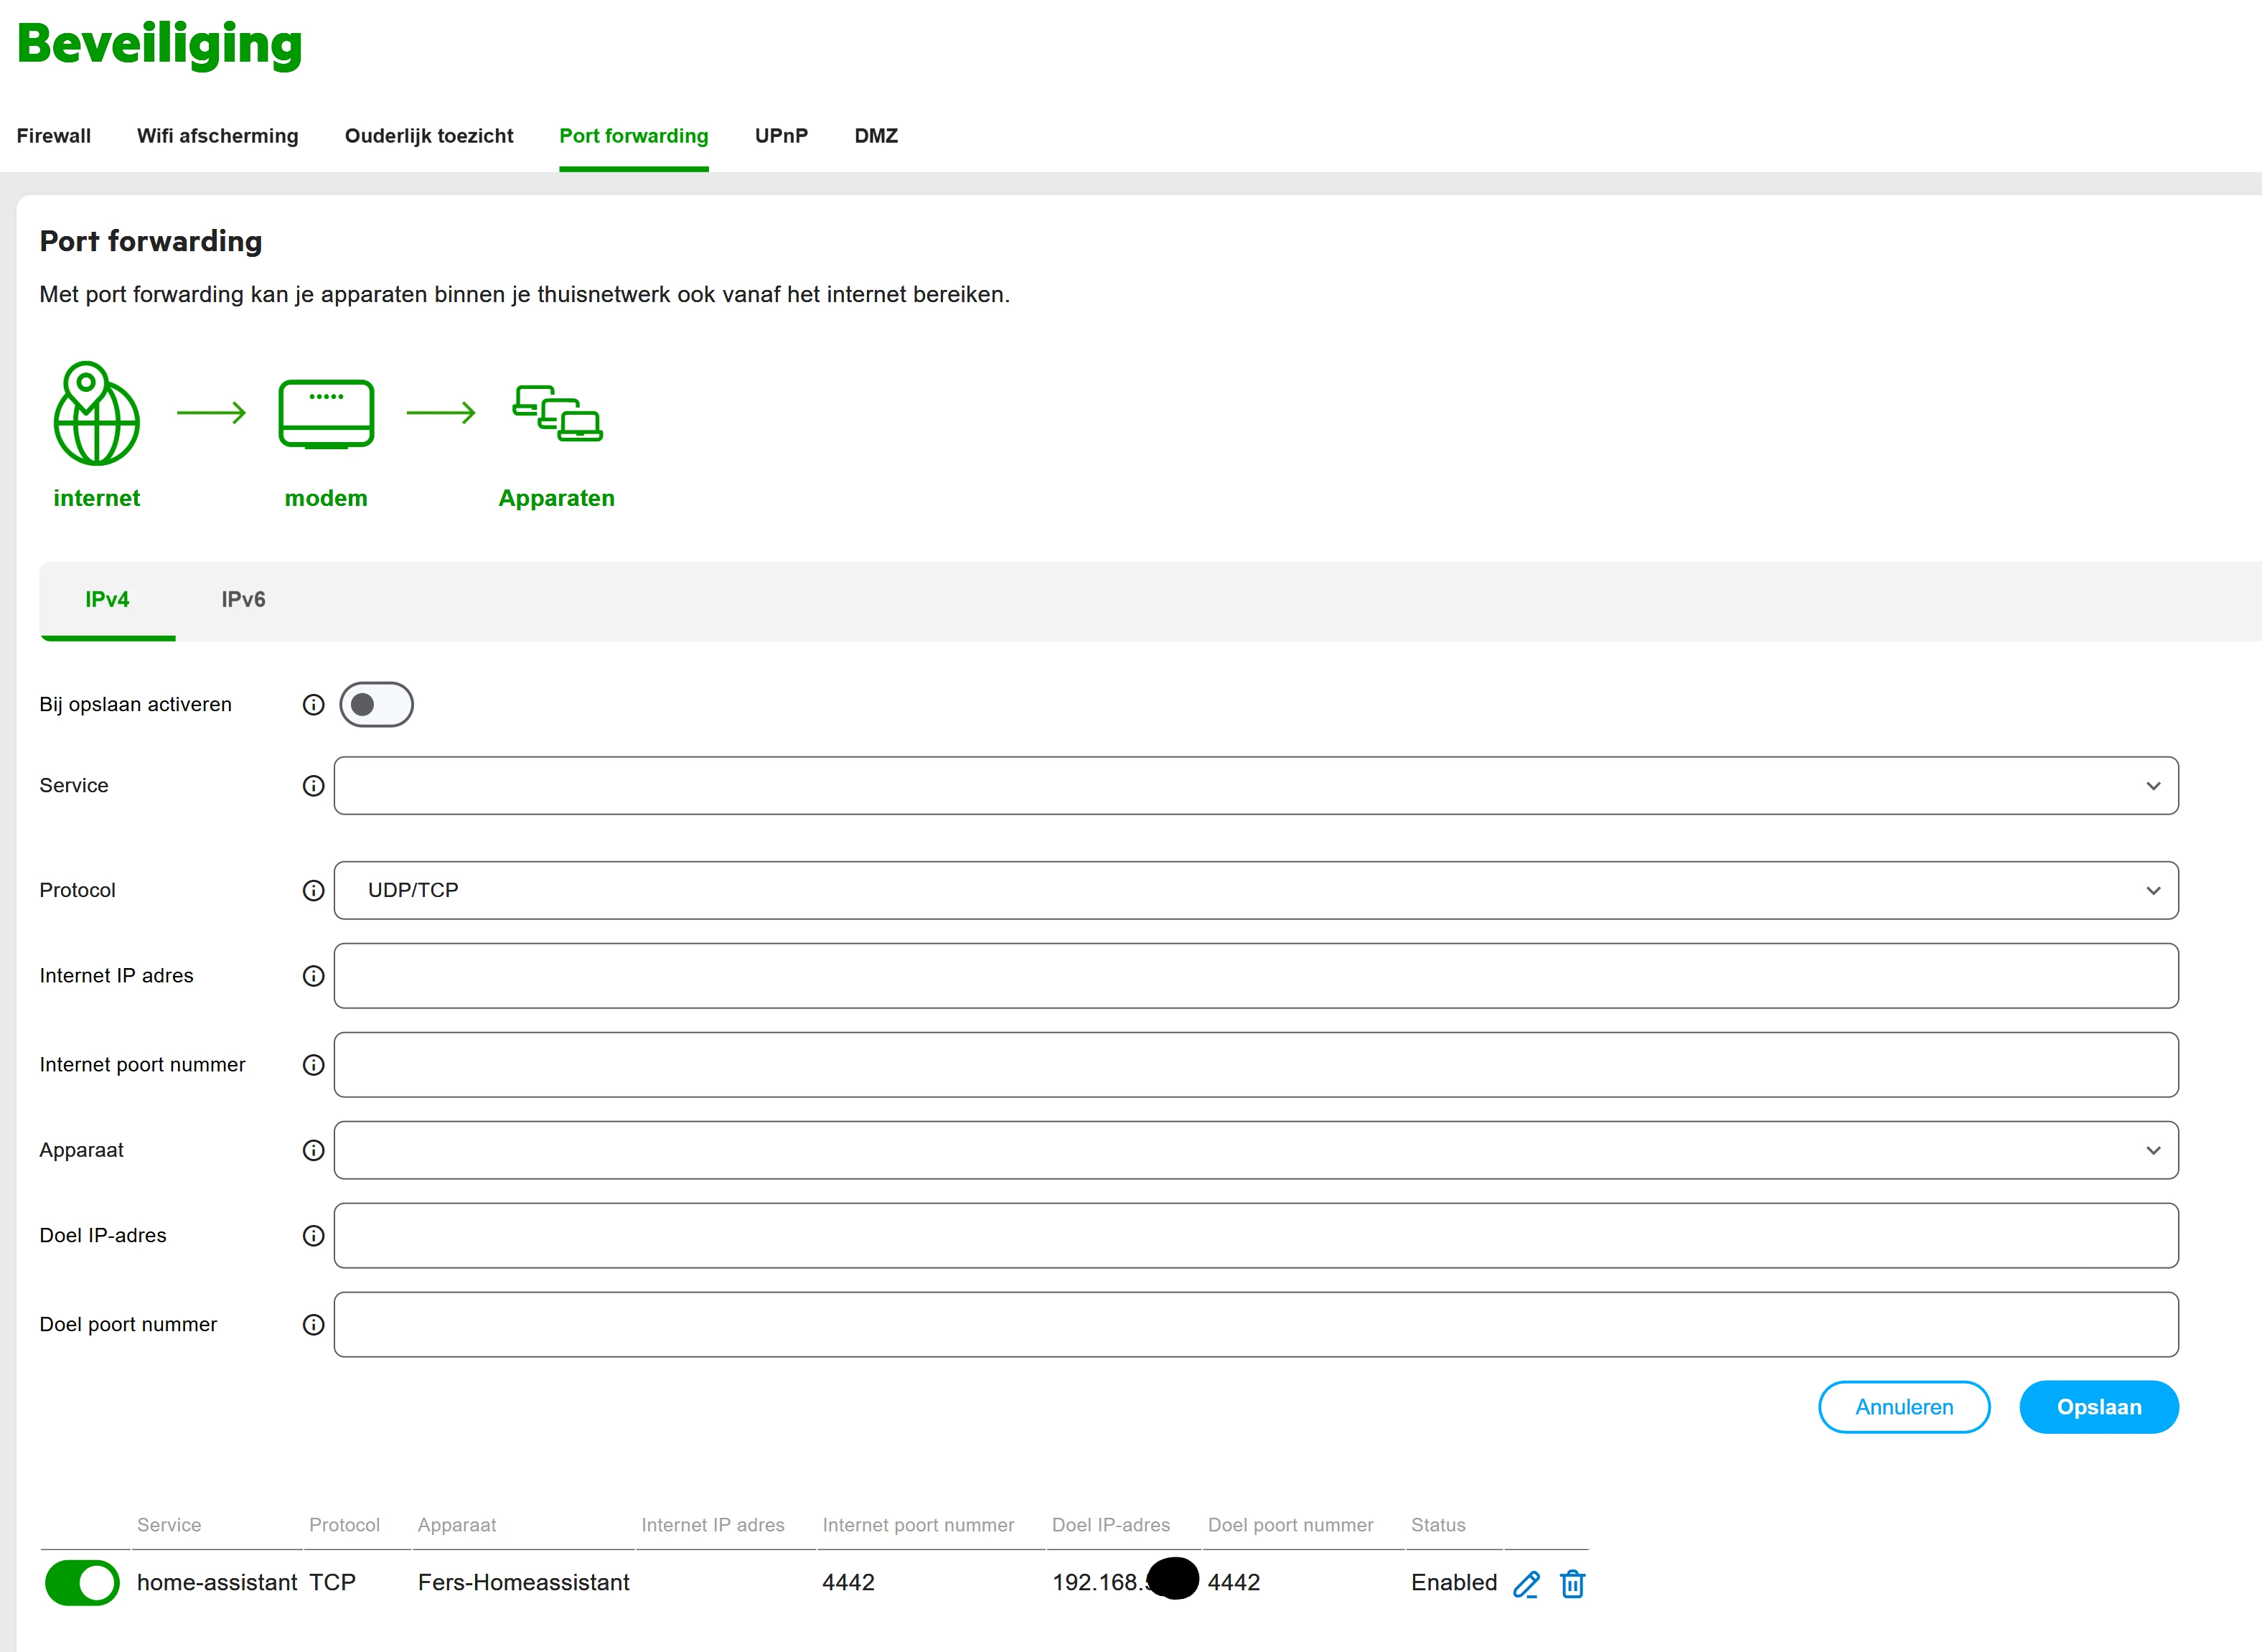Open the Service dropdown

click(x=1255, y=786)
